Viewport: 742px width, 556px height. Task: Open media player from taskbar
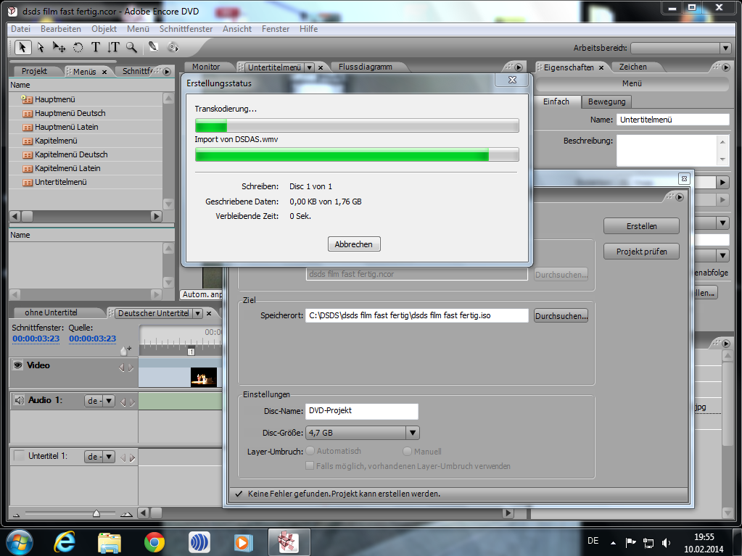click(x=244, y=542)
